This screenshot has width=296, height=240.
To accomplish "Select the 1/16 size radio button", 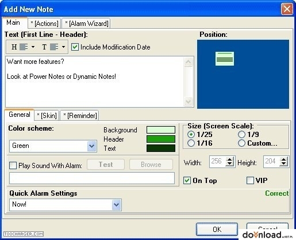I will point(191,143).
